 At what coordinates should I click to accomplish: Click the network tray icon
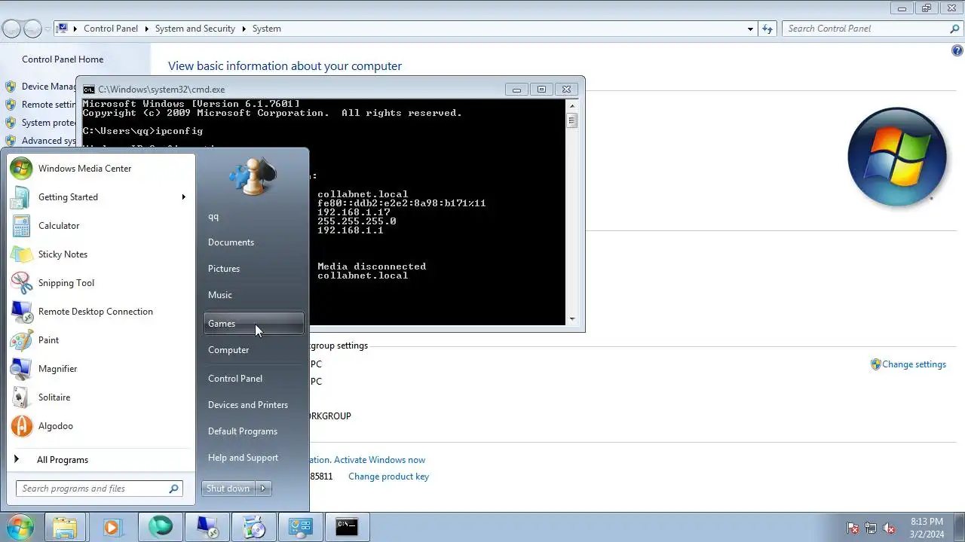871,528
